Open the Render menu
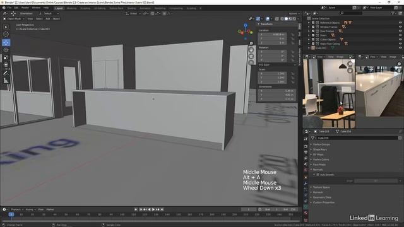Screen dimensions: 404x227 [25, 8]
